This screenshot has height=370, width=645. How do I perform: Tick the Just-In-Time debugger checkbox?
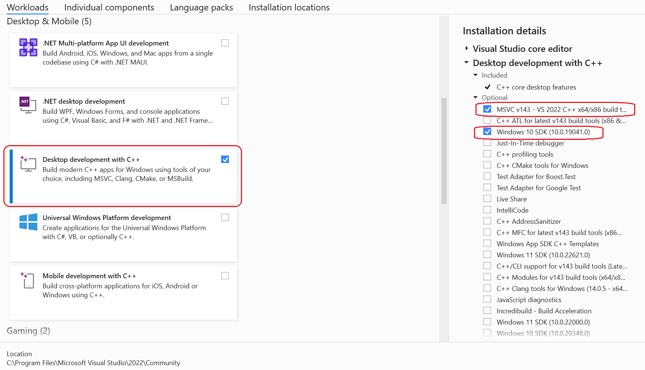[x=487, y=143]
